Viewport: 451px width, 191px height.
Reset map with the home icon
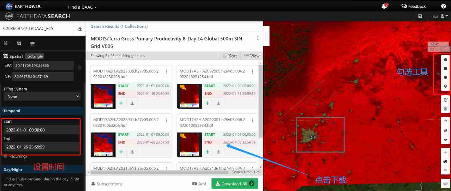445,161
